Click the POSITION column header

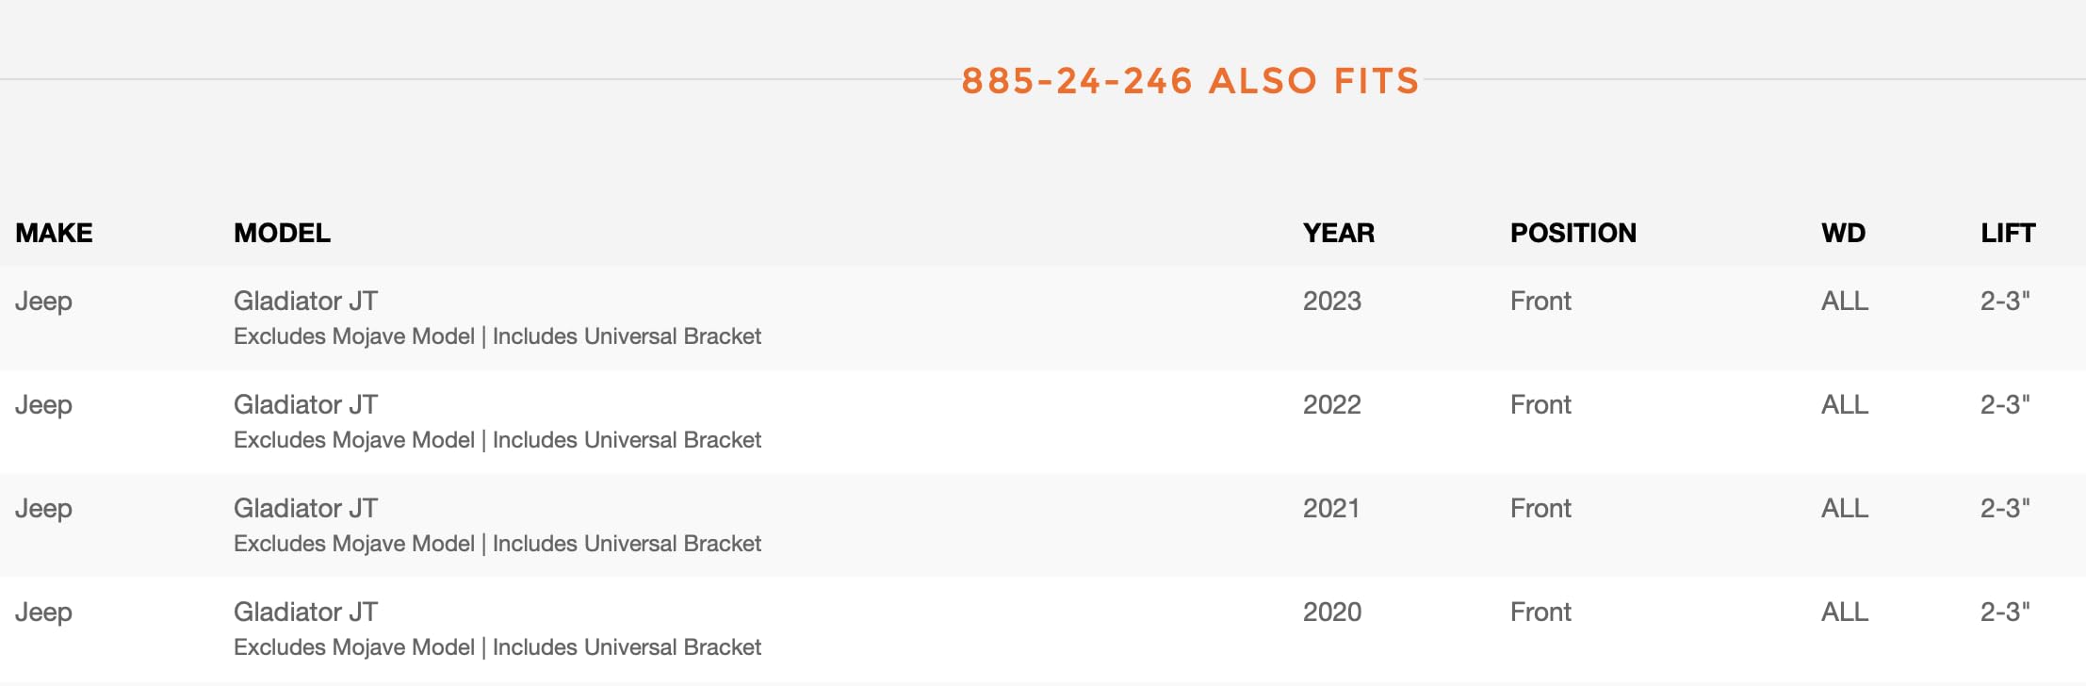pyautogui.click(x=1573, y=233)
